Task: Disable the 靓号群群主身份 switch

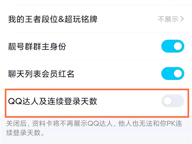Action: [173, 47]
